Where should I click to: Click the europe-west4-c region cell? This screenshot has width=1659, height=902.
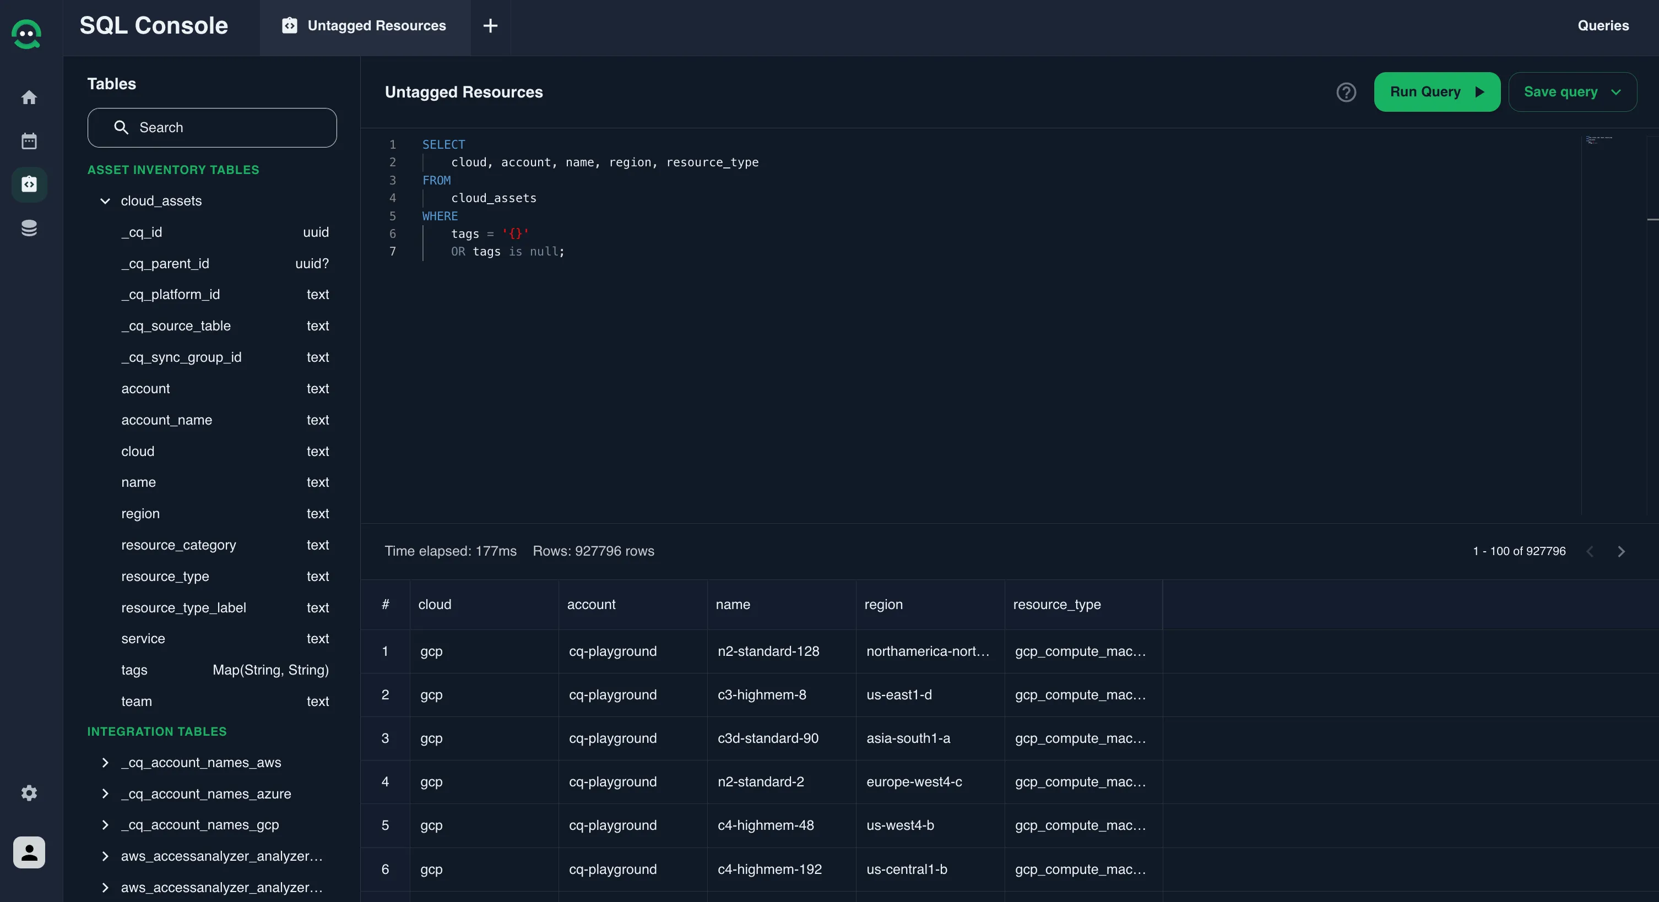(931, 783)
